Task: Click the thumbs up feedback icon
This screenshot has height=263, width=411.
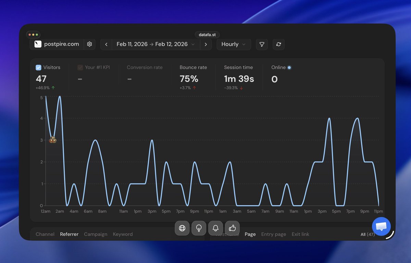Action: tap(232, 228)
